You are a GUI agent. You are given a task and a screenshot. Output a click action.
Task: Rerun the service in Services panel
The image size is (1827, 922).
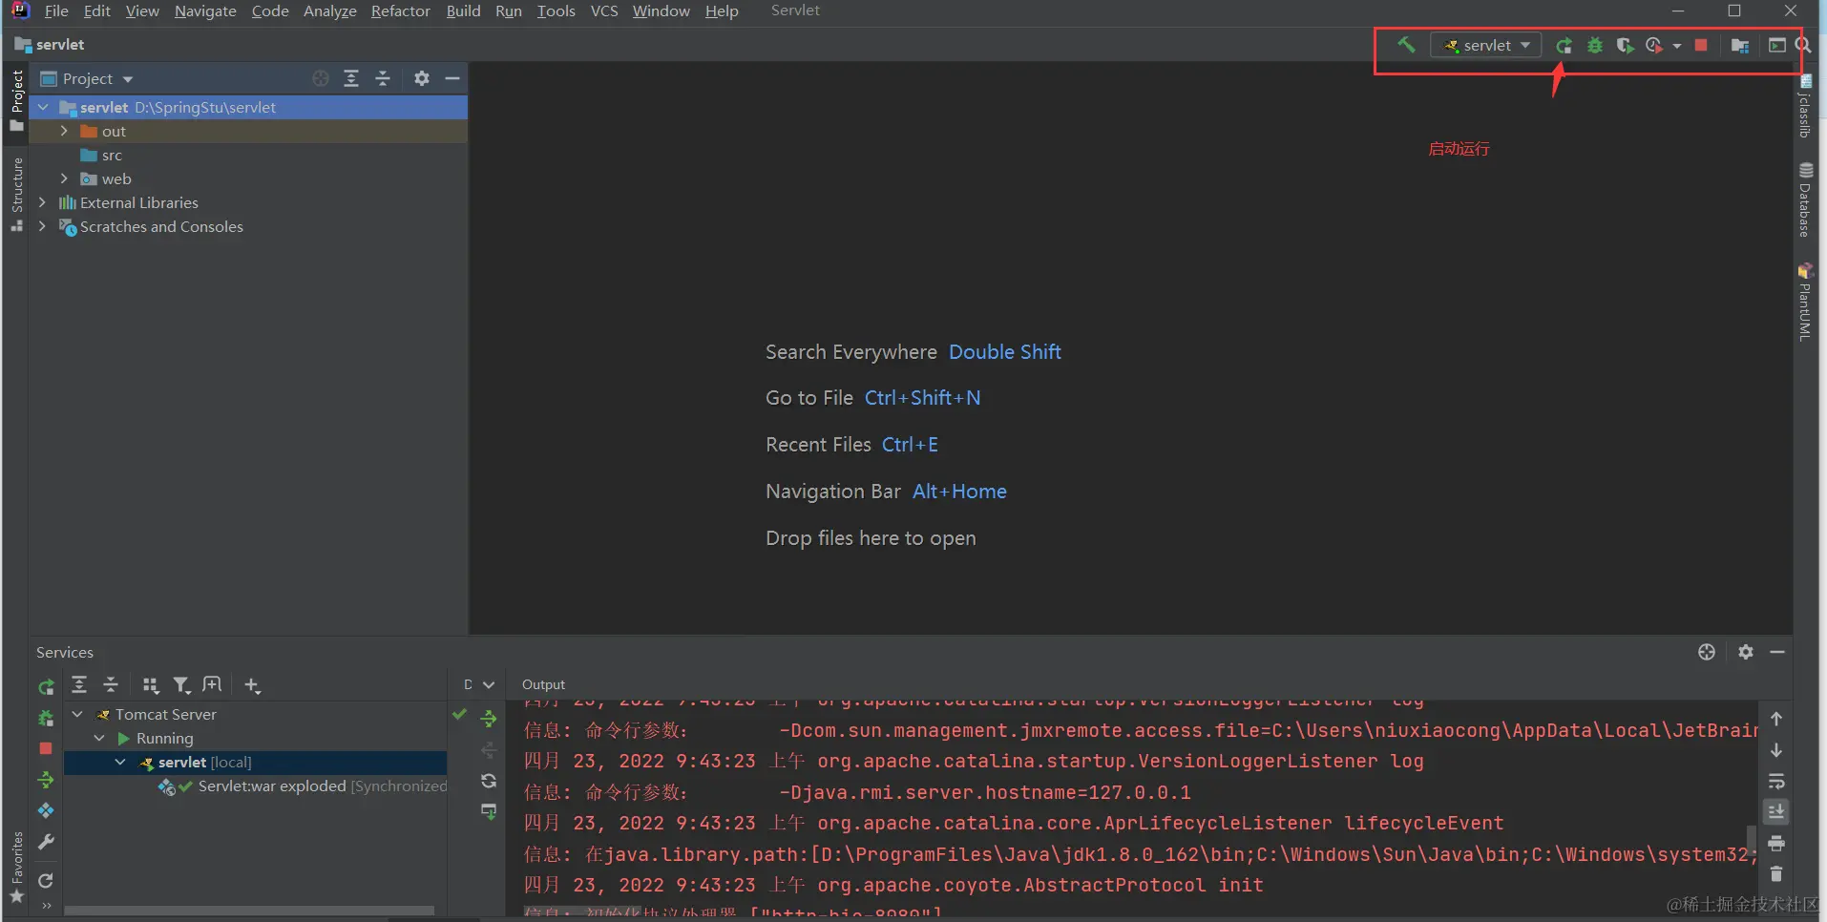[46, 686]
